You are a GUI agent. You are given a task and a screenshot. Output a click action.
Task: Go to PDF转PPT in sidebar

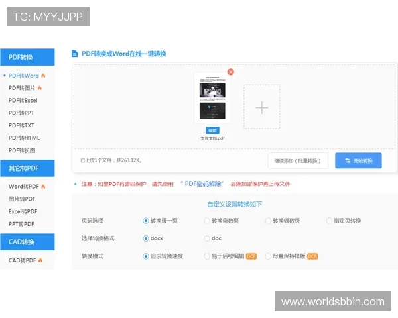(21, 113)
